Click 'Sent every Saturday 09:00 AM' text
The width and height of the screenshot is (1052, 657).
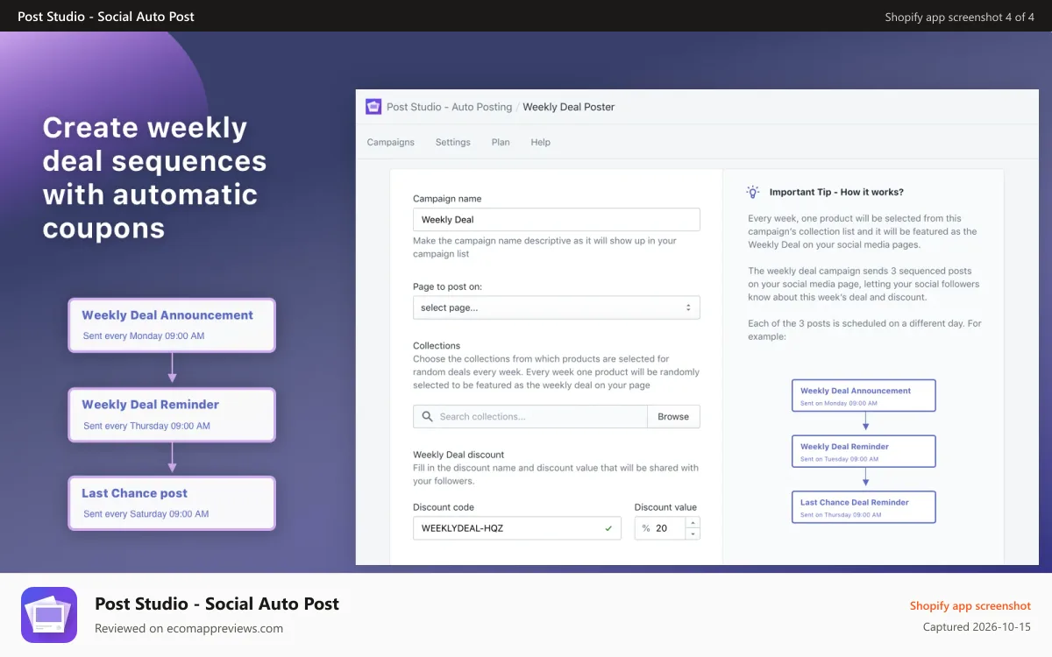146,514
